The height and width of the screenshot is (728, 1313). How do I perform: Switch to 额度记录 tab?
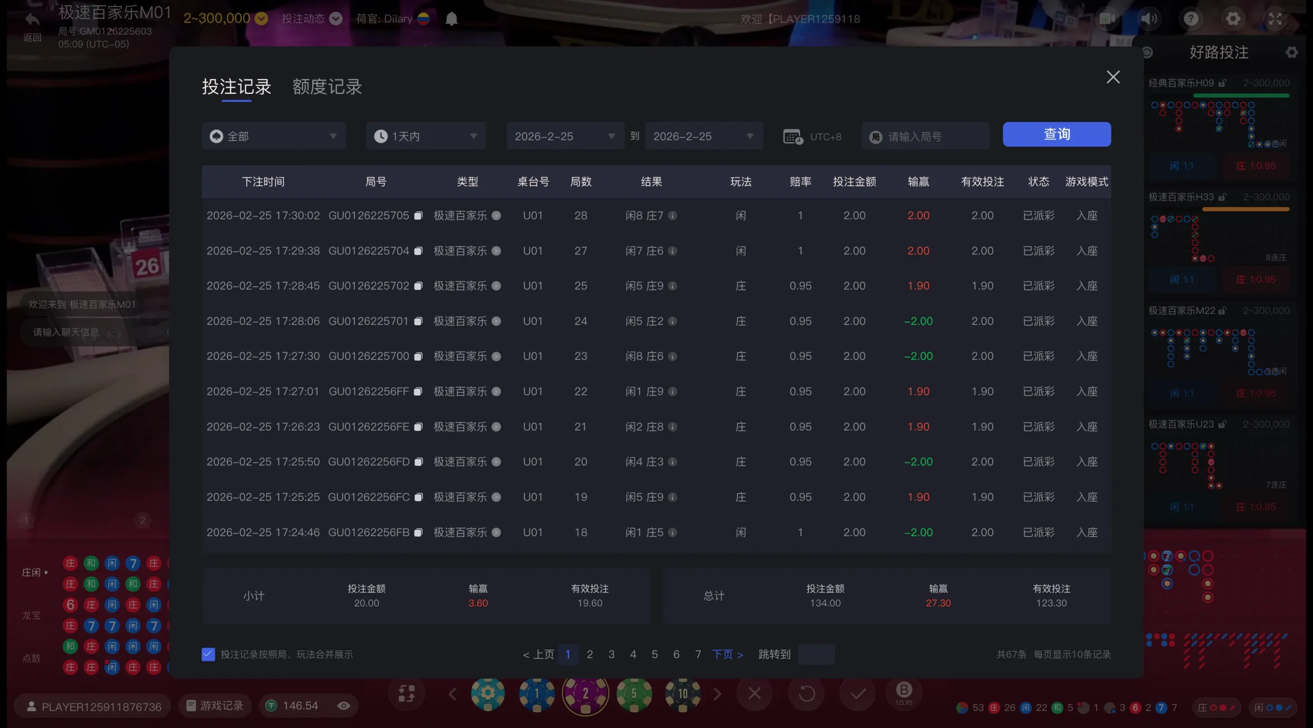tap(327, 87)
